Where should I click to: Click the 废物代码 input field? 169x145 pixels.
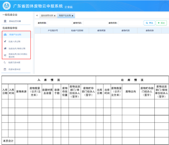95,23
